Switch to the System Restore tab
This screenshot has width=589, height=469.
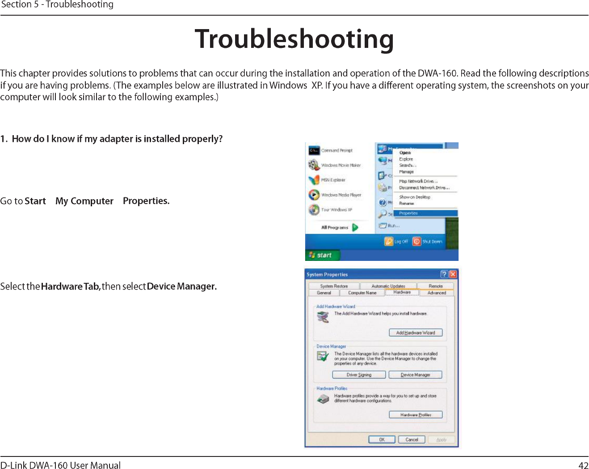point(334,286)
